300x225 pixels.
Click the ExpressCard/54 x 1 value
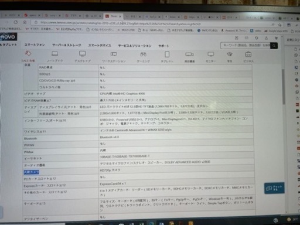point(113,184)
